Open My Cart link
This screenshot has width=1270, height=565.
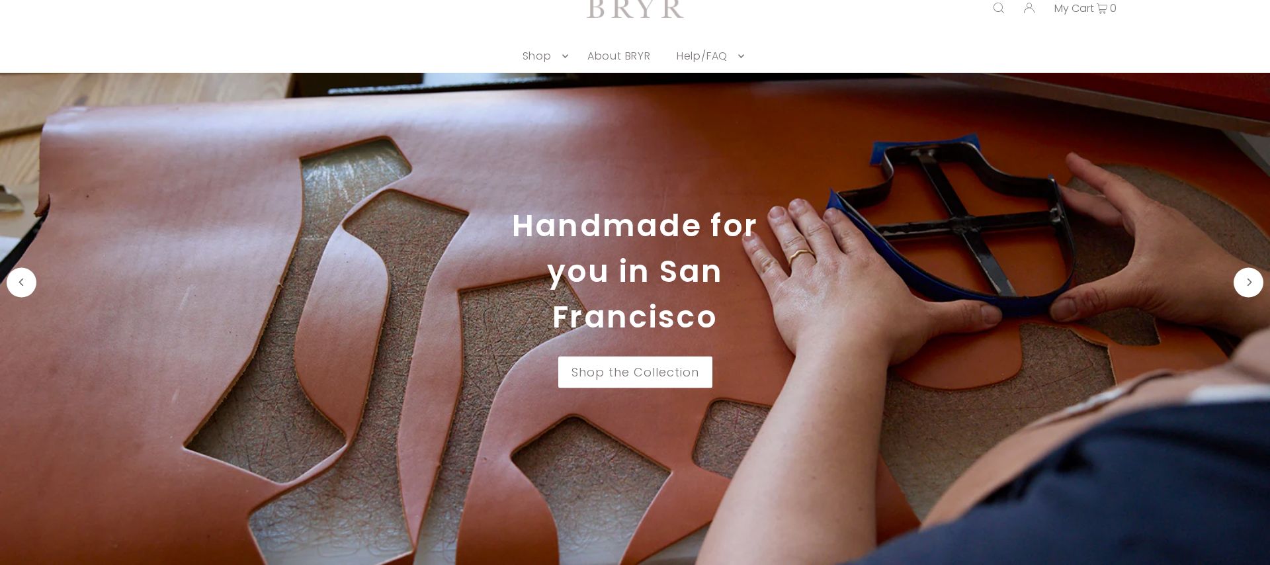coord(1074,9)
